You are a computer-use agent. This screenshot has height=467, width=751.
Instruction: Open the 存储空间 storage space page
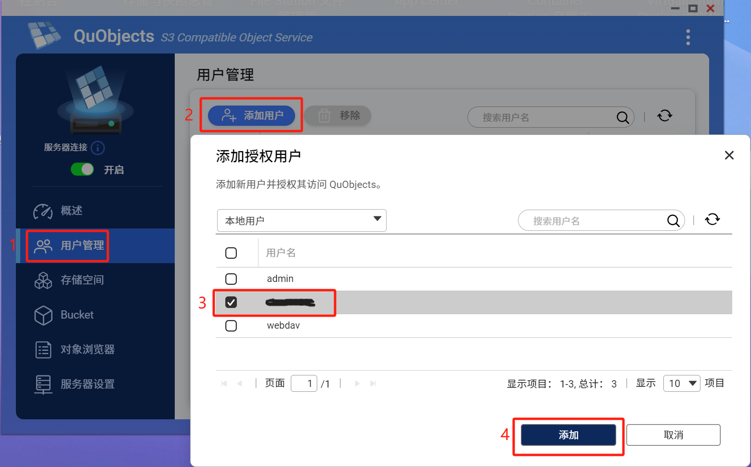[95, 280]
